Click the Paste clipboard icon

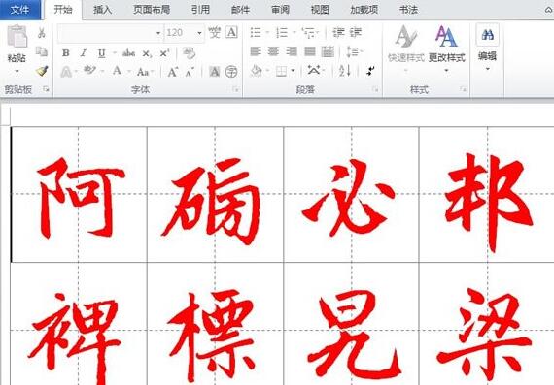pos(17,36)
